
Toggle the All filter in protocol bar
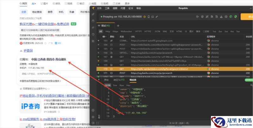tap(101, 32)
